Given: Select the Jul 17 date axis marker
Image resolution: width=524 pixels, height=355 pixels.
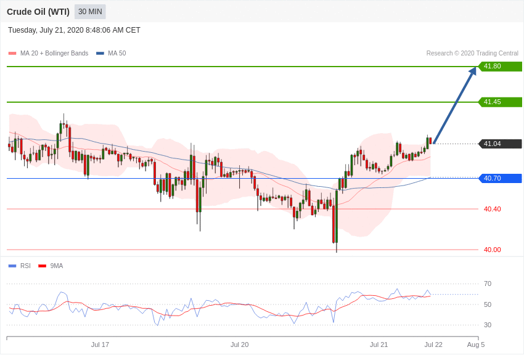Looking at the screenshot, I should (x=100, y=345).
